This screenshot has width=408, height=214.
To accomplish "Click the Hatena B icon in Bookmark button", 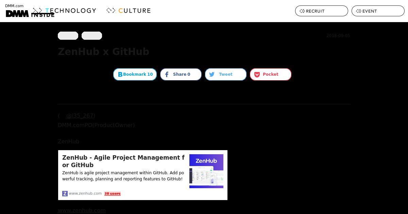I will [x=120, y=74].
